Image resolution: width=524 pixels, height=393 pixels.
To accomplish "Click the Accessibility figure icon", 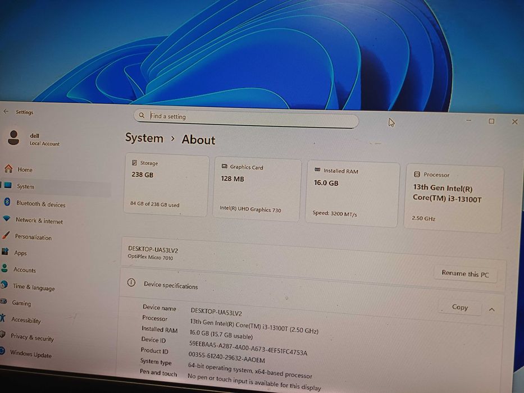I will (3, 318).
